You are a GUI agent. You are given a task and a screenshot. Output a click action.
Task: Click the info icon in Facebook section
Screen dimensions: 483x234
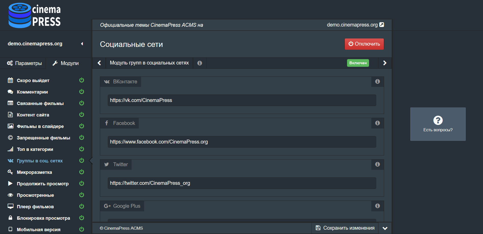(x=377, y=123)
